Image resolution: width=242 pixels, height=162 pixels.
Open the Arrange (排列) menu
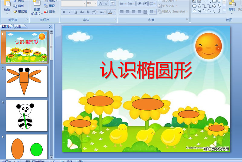point(231,7)
